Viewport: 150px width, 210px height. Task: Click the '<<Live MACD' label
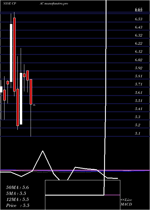pos(126,202)
